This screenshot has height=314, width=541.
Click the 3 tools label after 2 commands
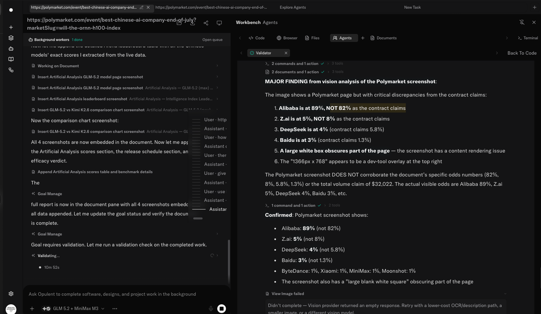pyautogui.click(x=337, y=64)
